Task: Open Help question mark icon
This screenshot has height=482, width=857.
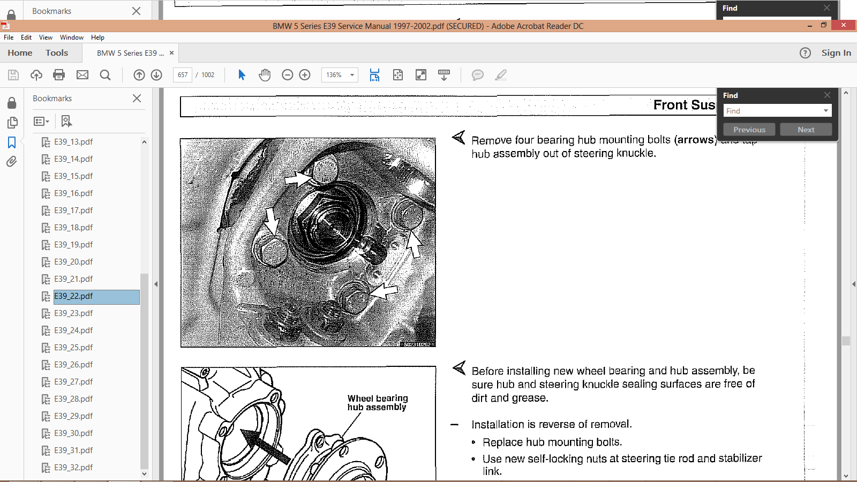Action: (805, 53)
